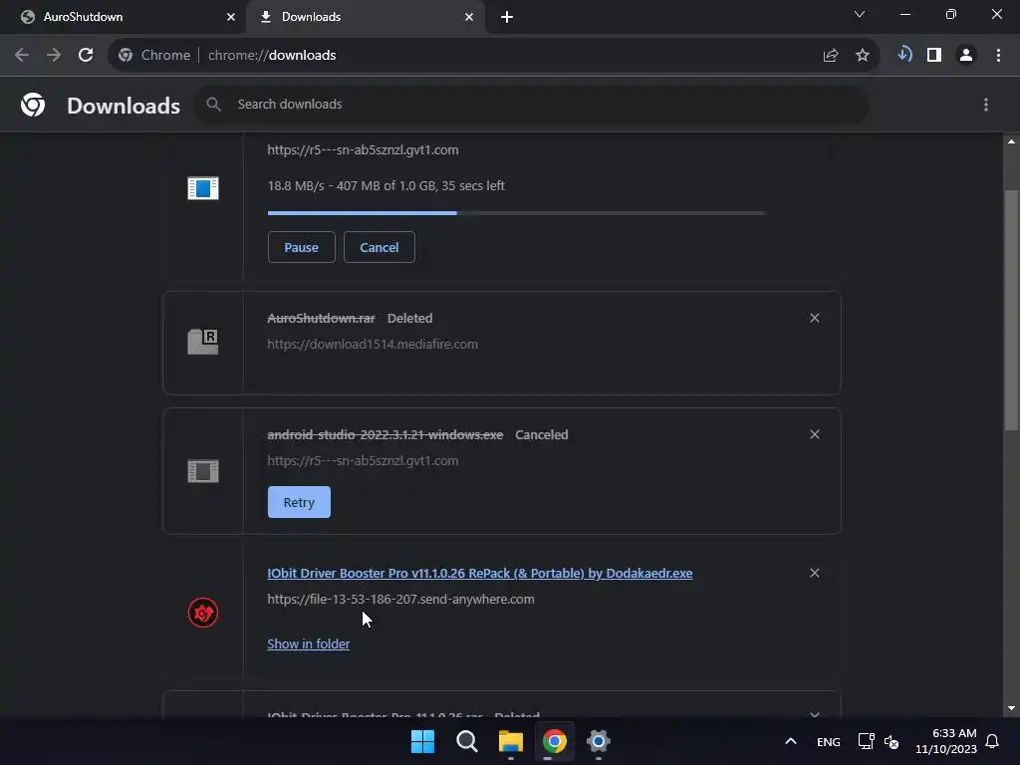Click the browser forward arrow
This screenshot has width=1020, height=765.
pyautogui.click(x=54, y=56)
